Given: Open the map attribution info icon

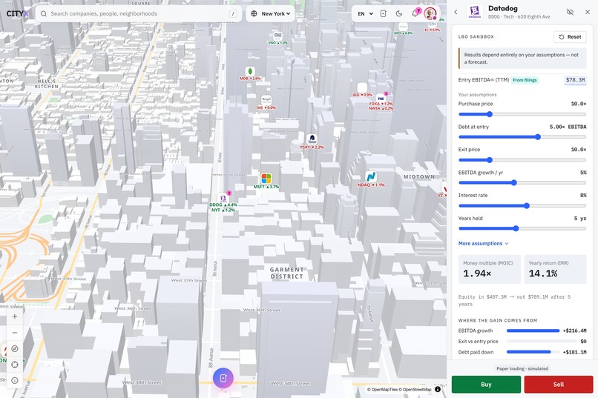Looking at the screenshot, I should 438,389.
